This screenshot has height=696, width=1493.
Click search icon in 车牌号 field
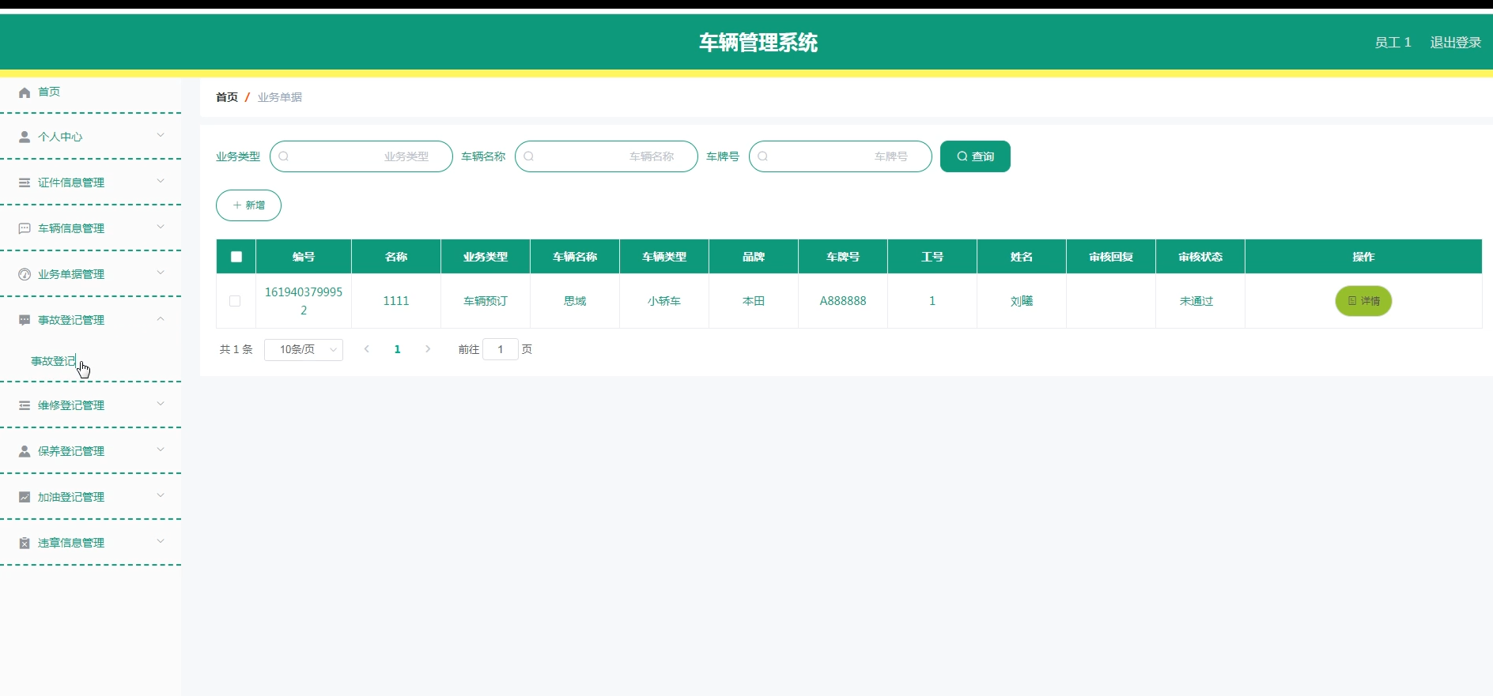click(x=763, y=156)
